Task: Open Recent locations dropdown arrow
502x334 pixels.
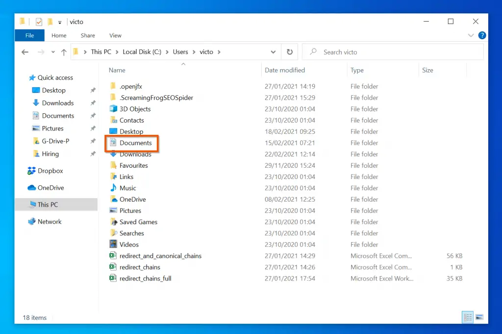Action: click(x=53, y=52)
